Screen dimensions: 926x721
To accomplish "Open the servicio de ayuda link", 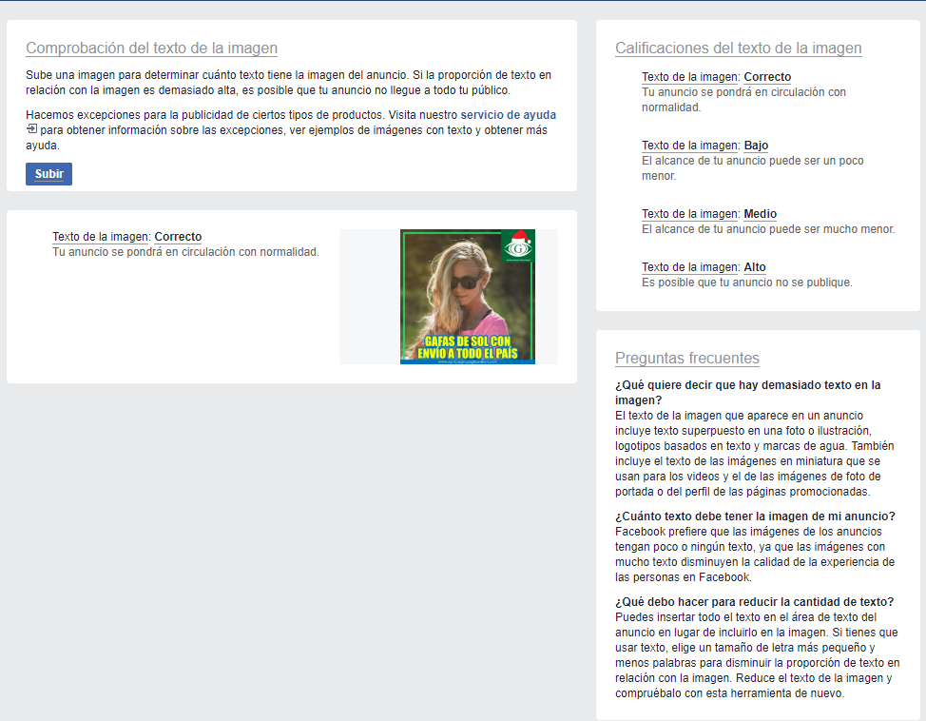I will coord(508,115).
